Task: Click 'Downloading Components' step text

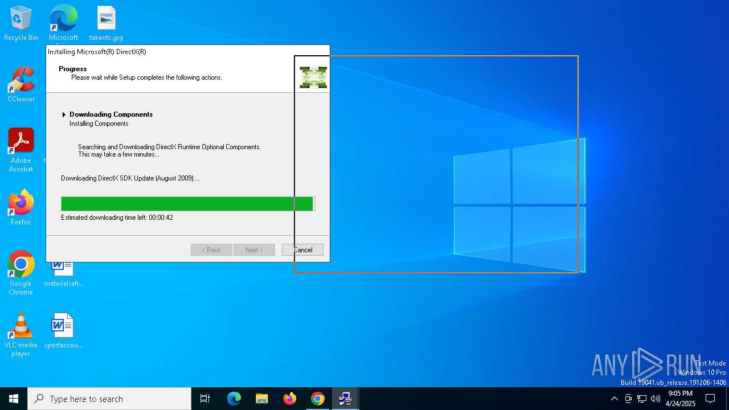Action: (x=111, y=114)
